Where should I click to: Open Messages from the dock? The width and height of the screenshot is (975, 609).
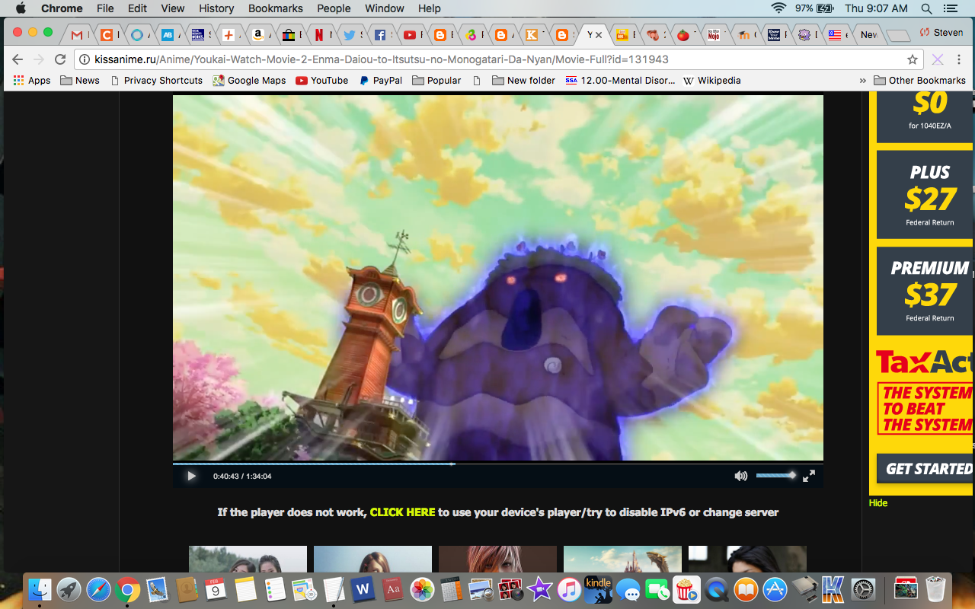[x=628, y=589]
